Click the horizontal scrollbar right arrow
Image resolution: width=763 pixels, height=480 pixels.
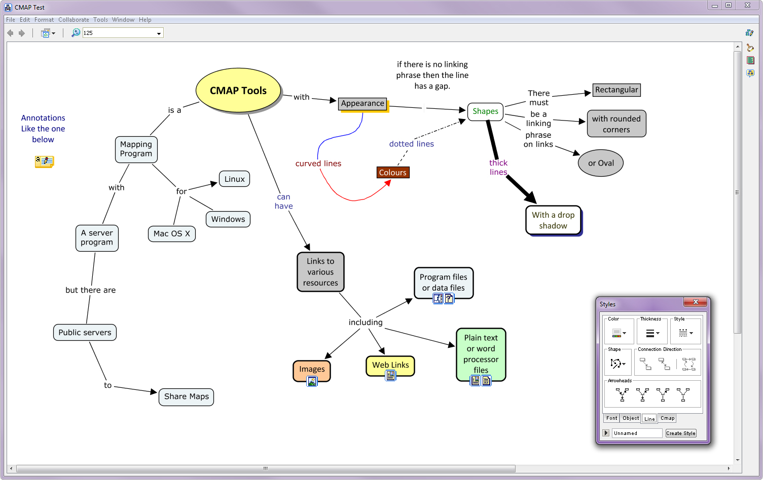click(729, 468)
